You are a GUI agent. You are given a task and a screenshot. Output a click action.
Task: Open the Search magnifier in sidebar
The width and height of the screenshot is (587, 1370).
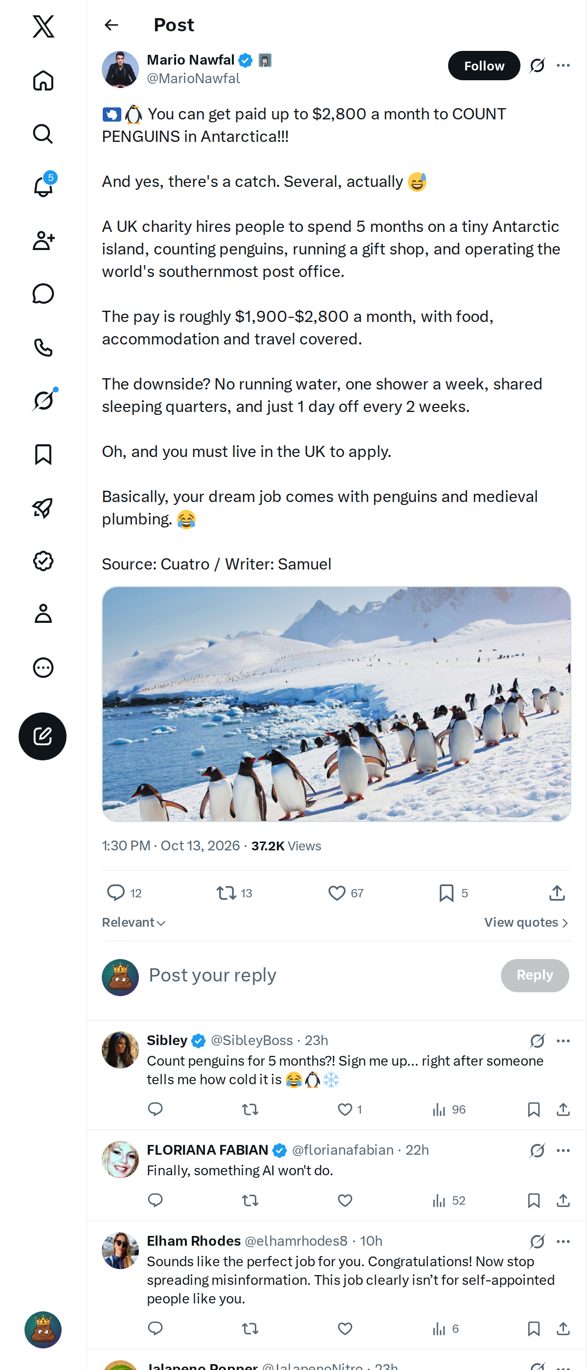coord(43,134)
